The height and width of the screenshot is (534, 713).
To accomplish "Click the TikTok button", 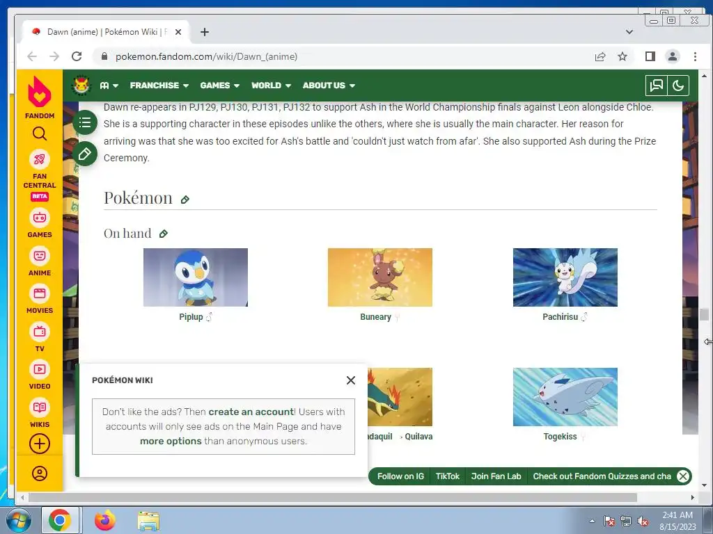I will coord(448,476).
